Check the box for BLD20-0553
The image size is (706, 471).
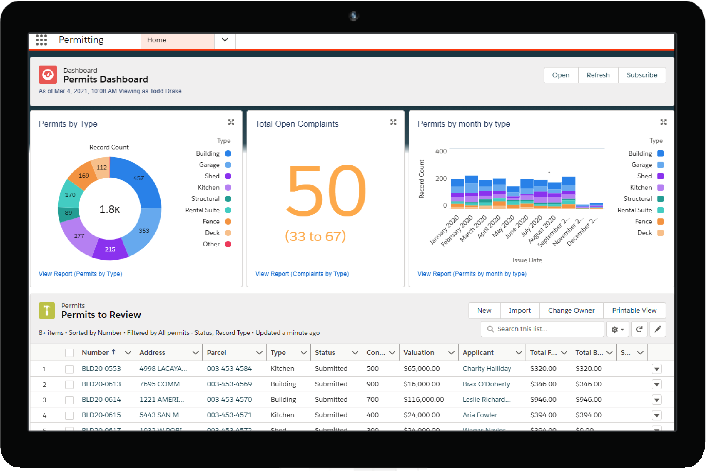(x=69, y=369)
